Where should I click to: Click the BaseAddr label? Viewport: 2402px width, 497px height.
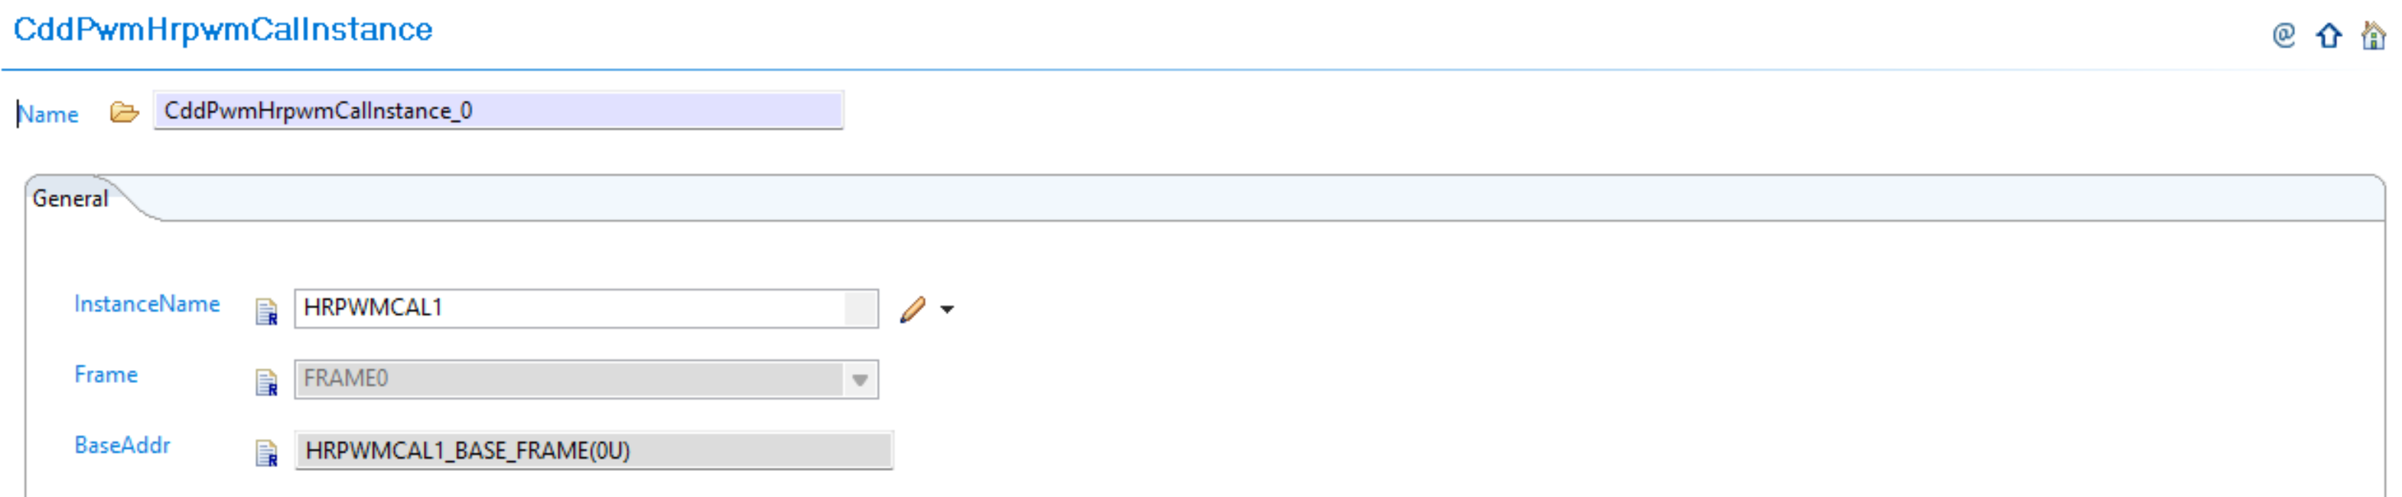(122, 445)
